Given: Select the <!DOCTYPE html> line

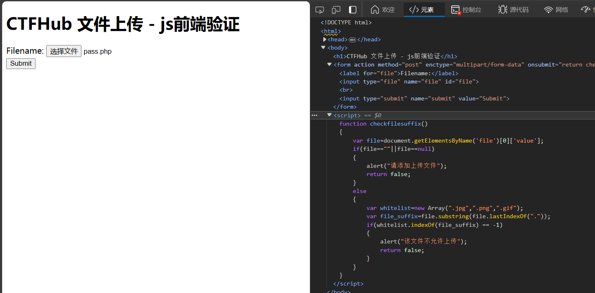Looking at the screenshot, I should pos(346,23).
